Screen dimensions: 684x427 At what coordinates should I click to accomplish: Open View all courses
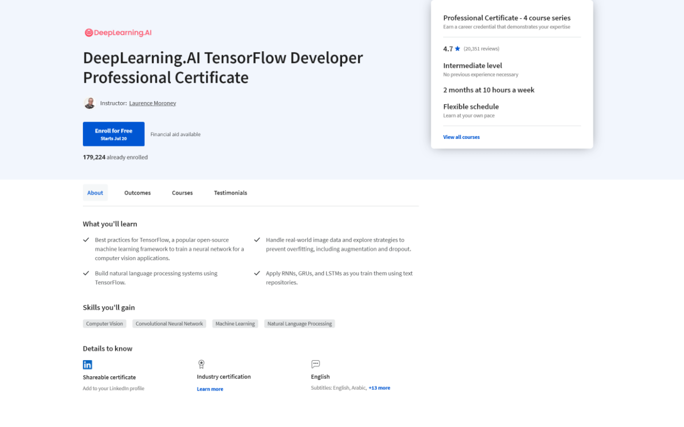(461, 137)
